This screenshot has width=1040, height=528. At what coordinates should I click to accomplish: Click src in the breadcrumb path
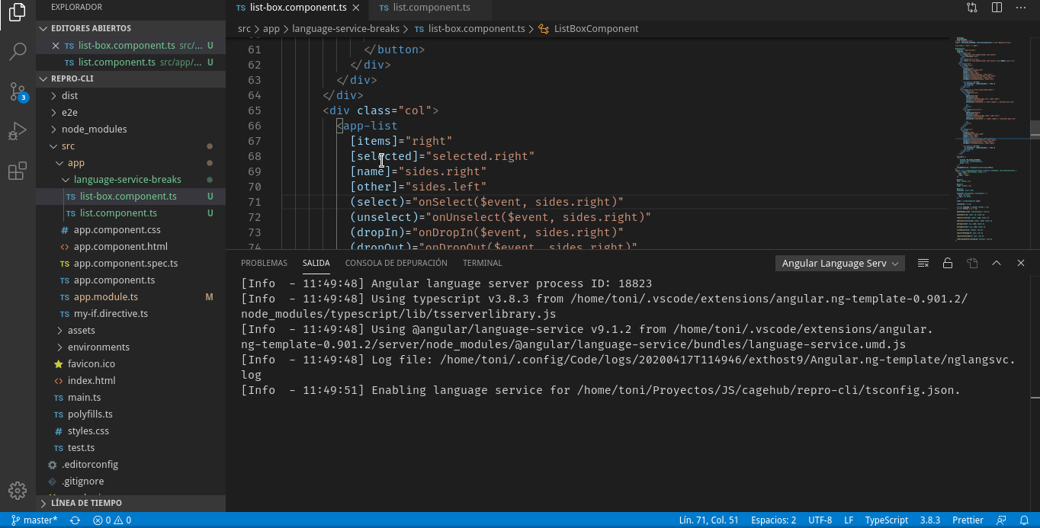tap(244, 29)
